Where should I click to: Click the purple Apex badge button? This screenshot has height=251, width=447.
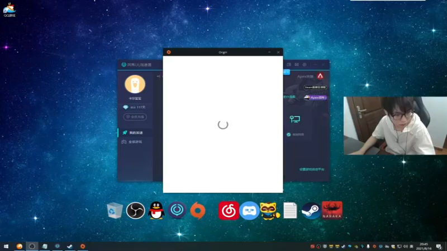tap(315, 97)
